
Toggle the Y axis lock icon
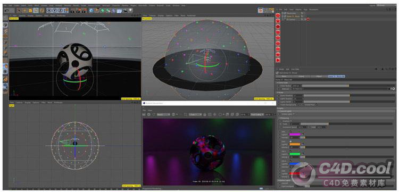pyautogui.click(x=55, y=11)
